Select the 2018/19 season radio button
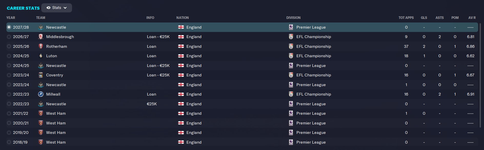This screenshot has width=484, height=150. coord(9,142)
